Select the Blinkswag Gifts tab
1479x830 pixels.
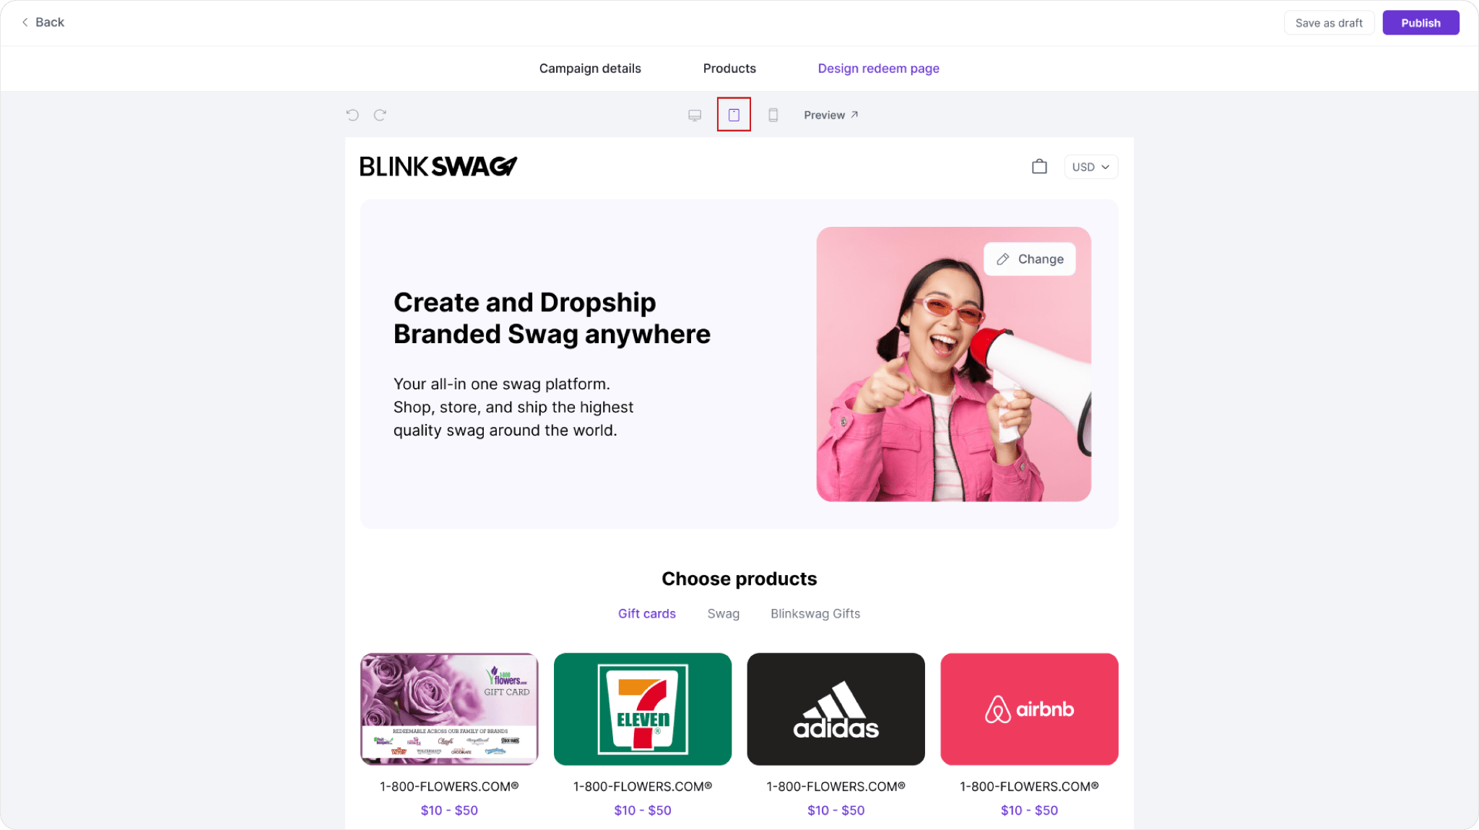[x=815, y=613]
